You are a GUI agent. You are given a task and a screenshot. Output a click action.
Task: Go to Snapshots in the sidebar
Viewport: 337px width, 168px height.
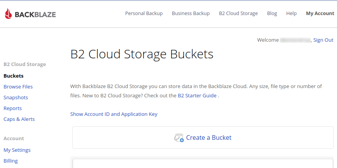(x=15, y=97)
